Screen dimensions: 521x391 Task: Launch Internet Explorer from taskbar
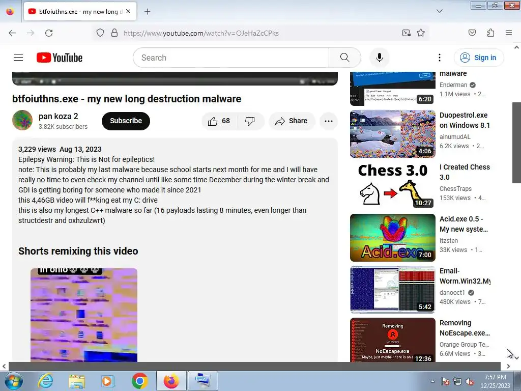click(45, 381)
